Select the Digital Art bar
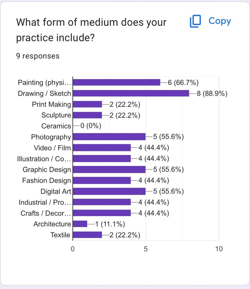 click(x=109, y=191)
